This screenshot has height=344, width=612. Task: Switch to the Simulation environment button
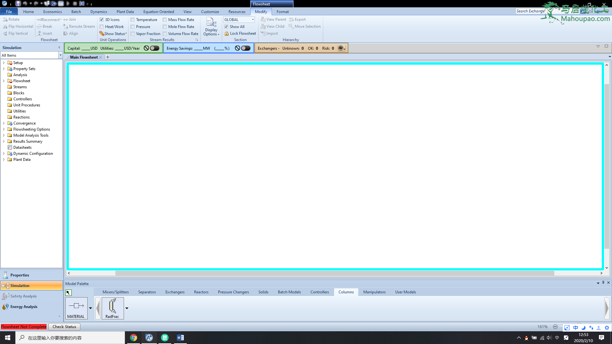pyautogui.click(x=32, y=286)
